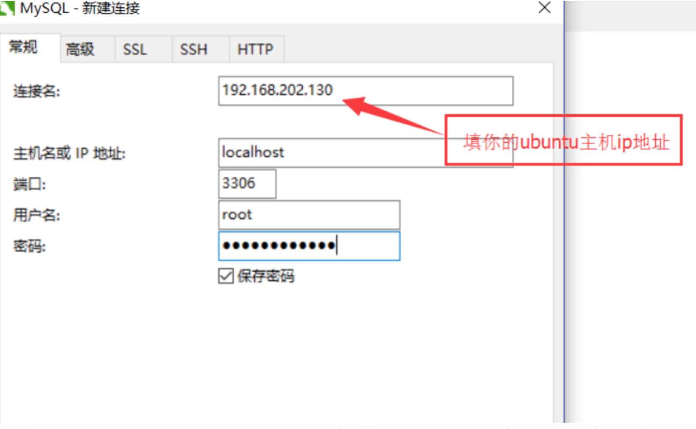Open the SSH tab
This screenshot has width=696, height=429.
[x=200, y=49]
